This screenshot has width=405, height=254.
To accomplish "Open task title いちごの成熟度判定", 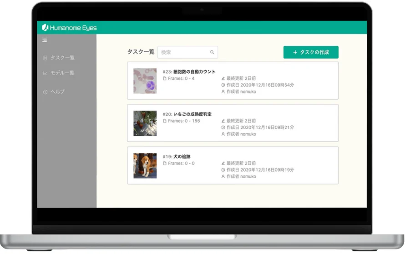I will click(x=192, y=114).
